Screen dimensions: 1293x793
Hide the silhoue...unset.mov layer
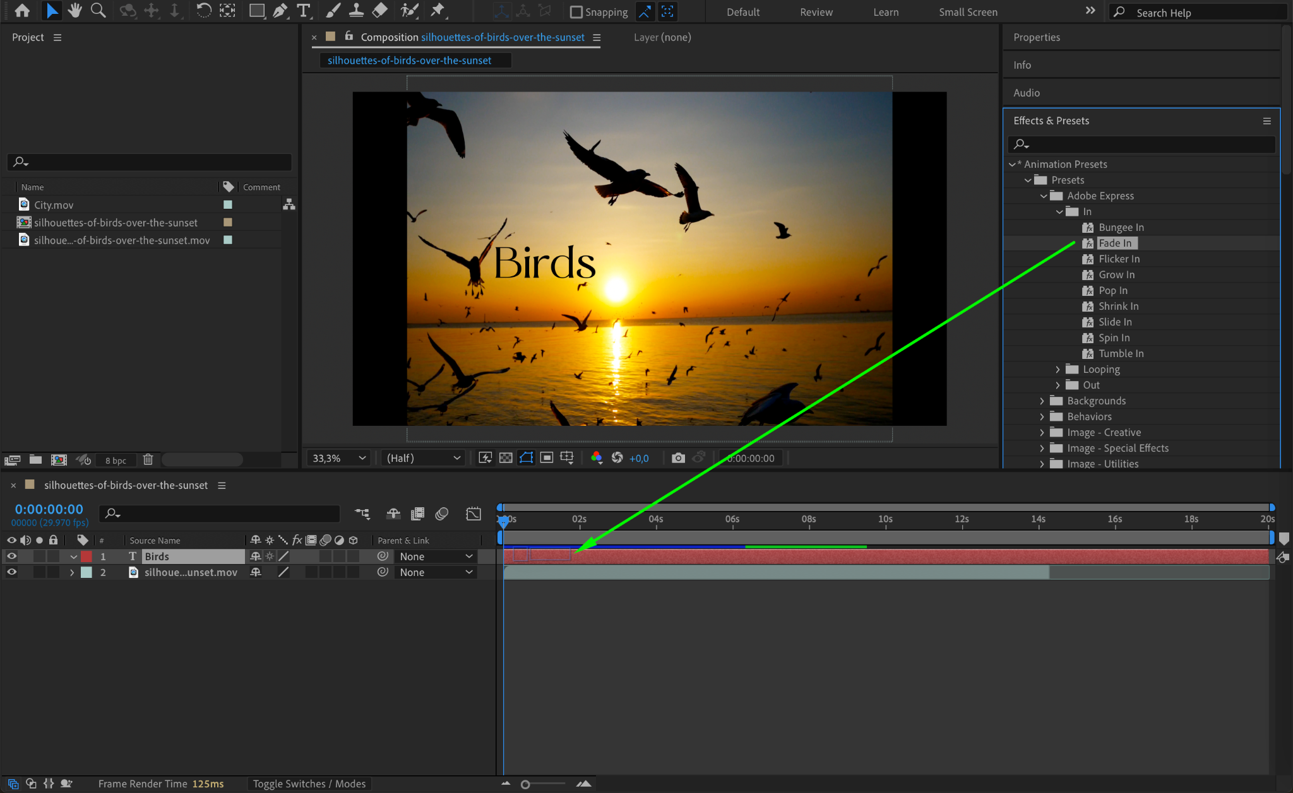coord(11,572)
